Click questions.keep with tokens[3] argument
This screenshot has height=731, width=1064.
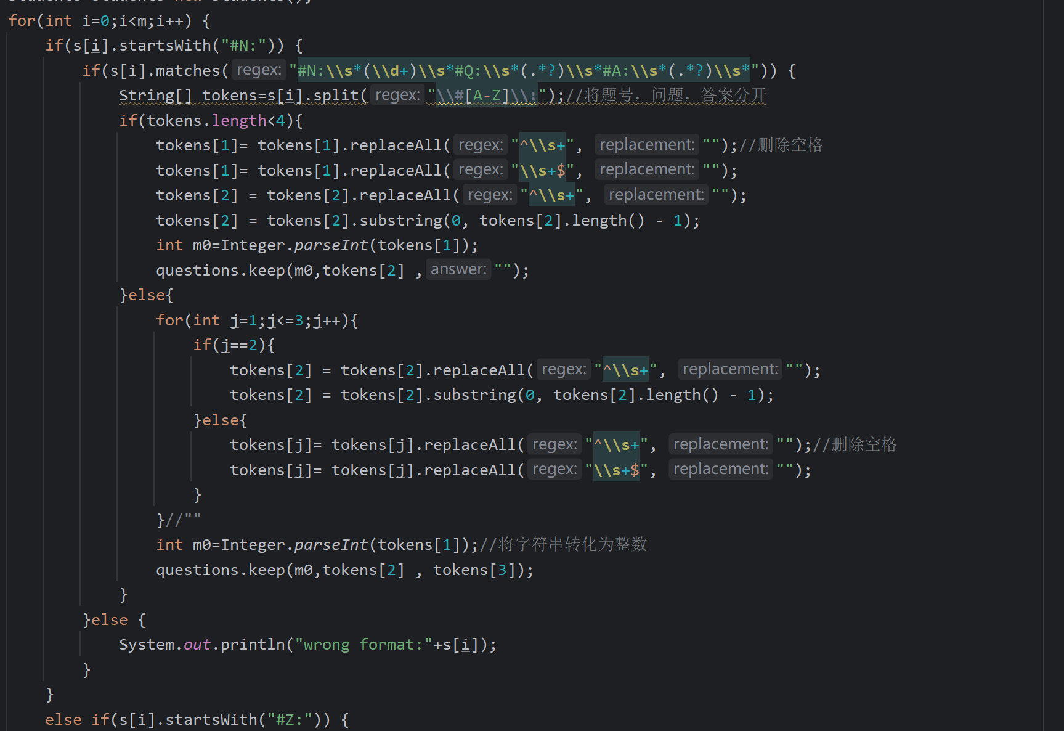coord(345,570)
